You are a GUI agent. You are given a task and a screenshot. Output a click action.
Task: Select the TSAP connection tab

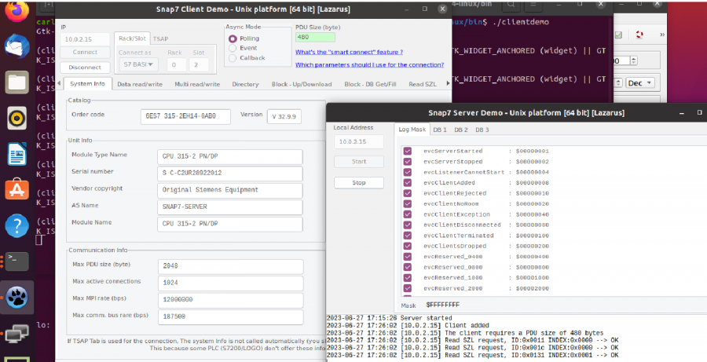(160, 39)
